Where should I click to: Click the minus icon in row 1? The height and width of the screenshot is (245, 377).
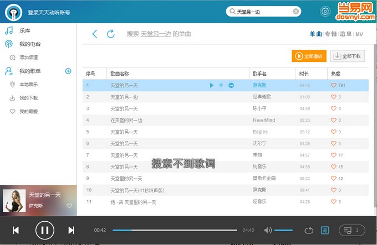(x=231, y=85)
